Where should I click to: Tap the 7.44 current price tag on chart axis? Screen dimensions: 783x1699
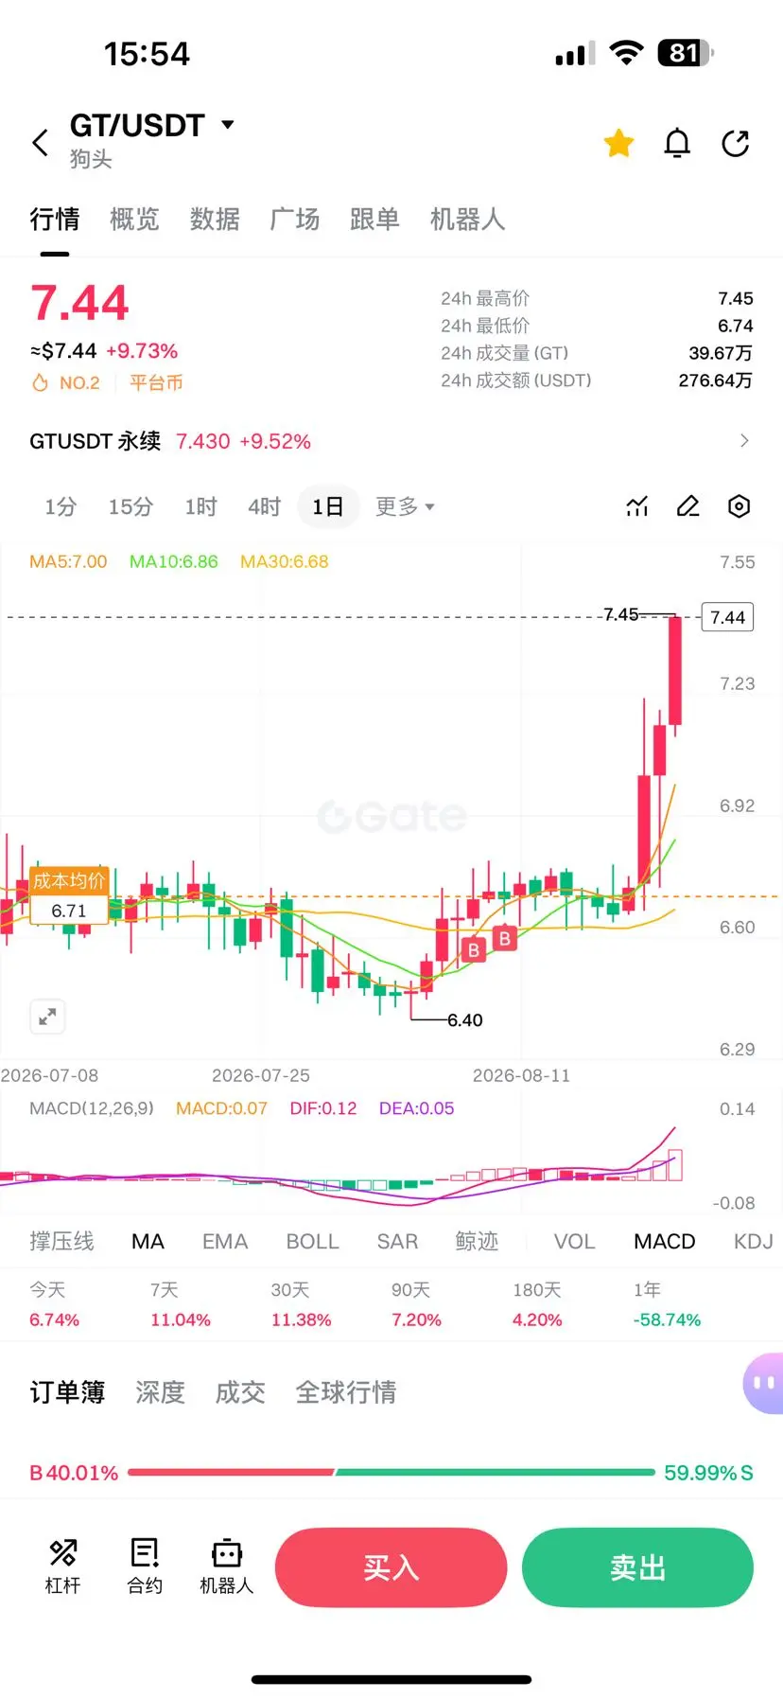point(727,617)
